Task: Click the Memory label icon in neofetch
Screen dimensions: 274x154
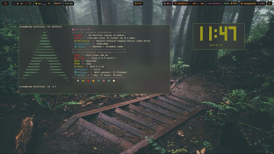Action: point(75,47)
